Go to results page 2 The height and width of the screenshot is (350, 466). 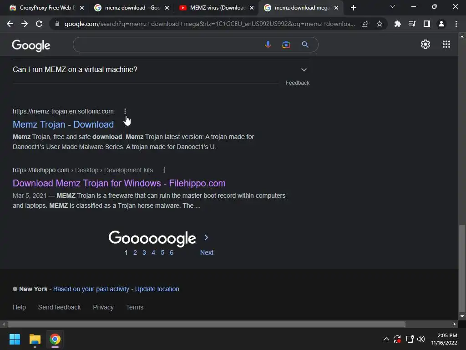135,252
